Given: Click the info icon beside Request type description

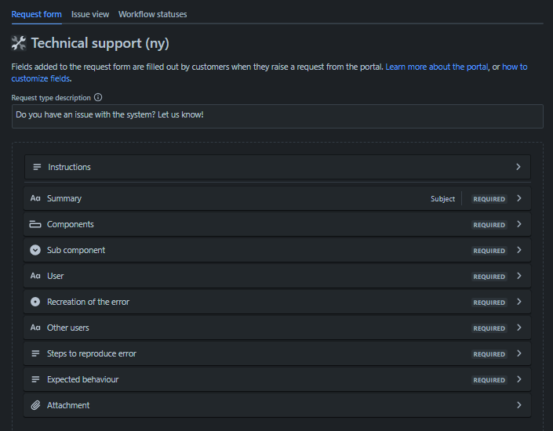Looking at the screenshot, I should pyautogui.click(x=98, y=98).
